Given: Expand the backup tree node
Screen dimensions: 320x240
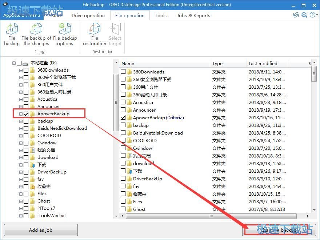Looking at the screenshot, I should 21,121.
